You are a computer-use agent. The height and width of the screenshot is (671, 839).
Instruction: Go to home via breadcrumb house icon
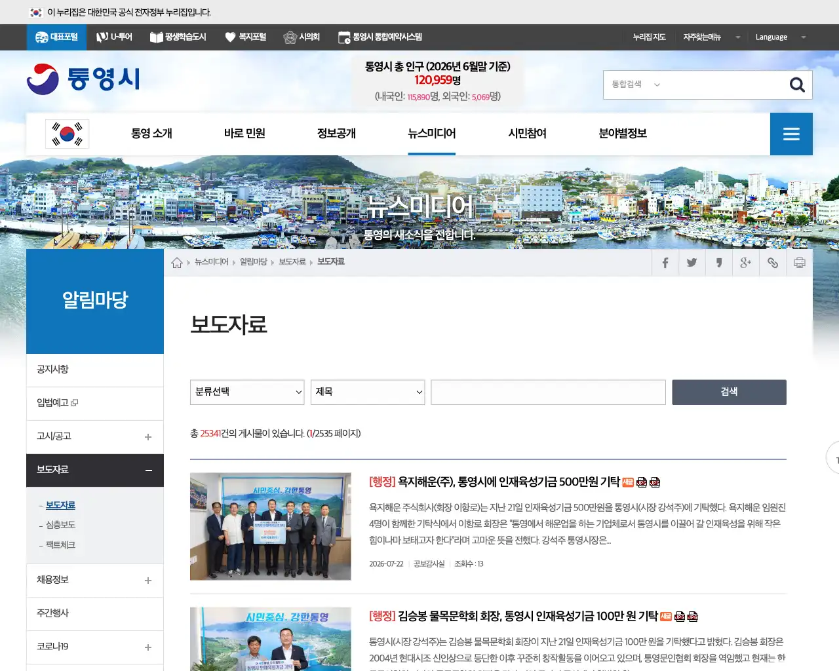177,263
